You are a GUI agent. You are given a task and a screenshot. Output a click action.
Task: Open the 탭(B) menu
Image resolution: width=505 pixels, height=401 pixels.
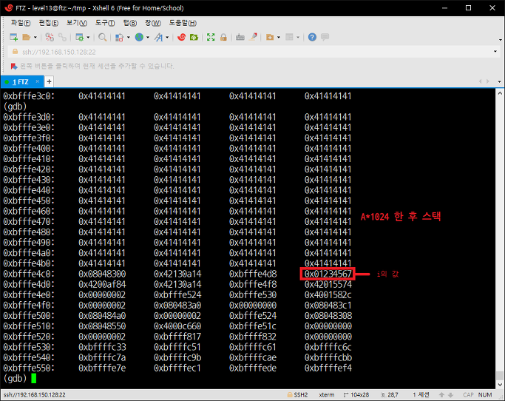(x=130, y=23)
